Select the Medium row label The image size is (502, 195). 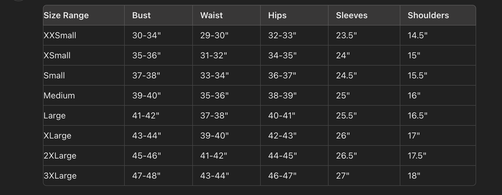point(59,95)
